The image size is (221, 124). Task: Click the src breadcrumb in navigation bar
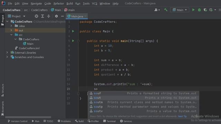(x=26, y=10)
